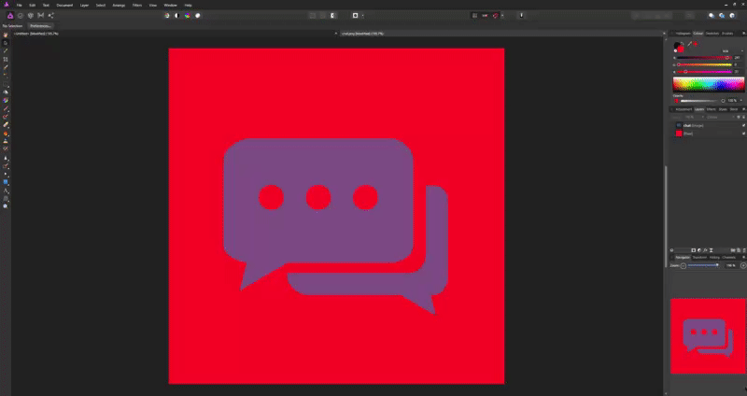Zoom in using the Navigator plus button
Screen dimensions: 747x396
point(743,265)
